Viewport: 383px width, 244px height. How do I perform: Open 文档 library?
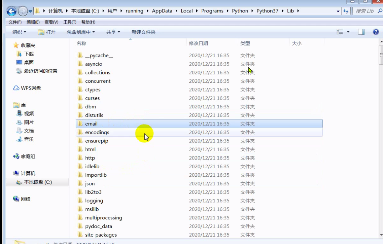29,131
